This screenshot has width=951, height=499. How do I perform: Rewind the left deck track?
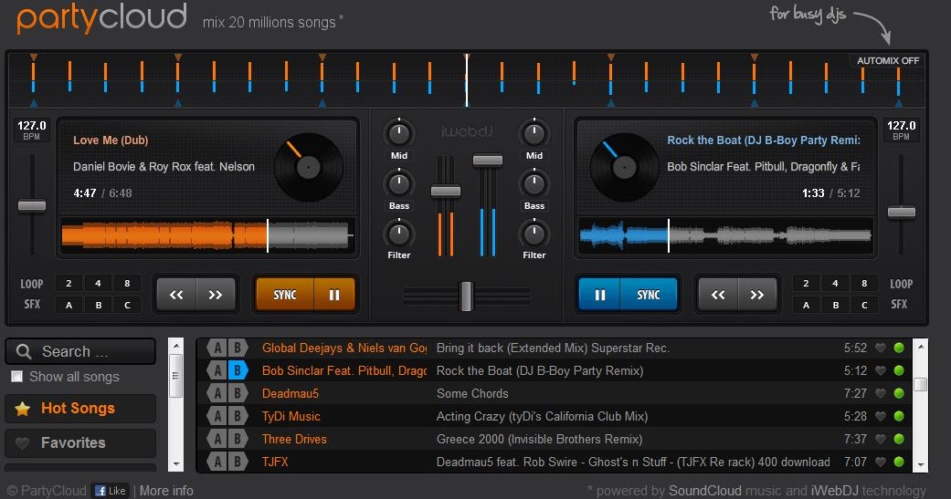[x=176, y=295]
